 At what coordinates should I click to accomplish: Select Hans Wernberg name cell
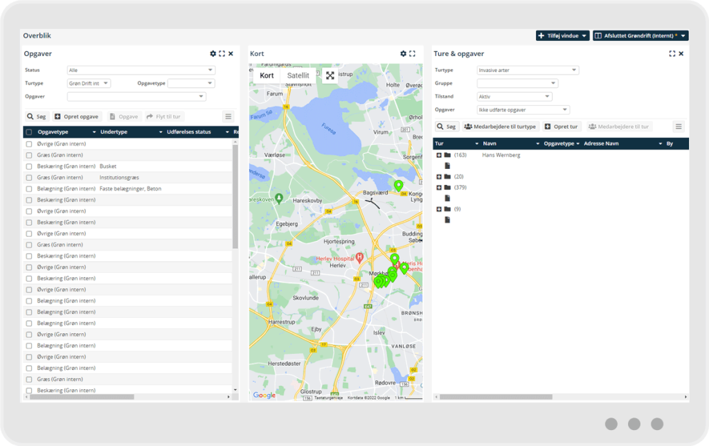(501, 155)
